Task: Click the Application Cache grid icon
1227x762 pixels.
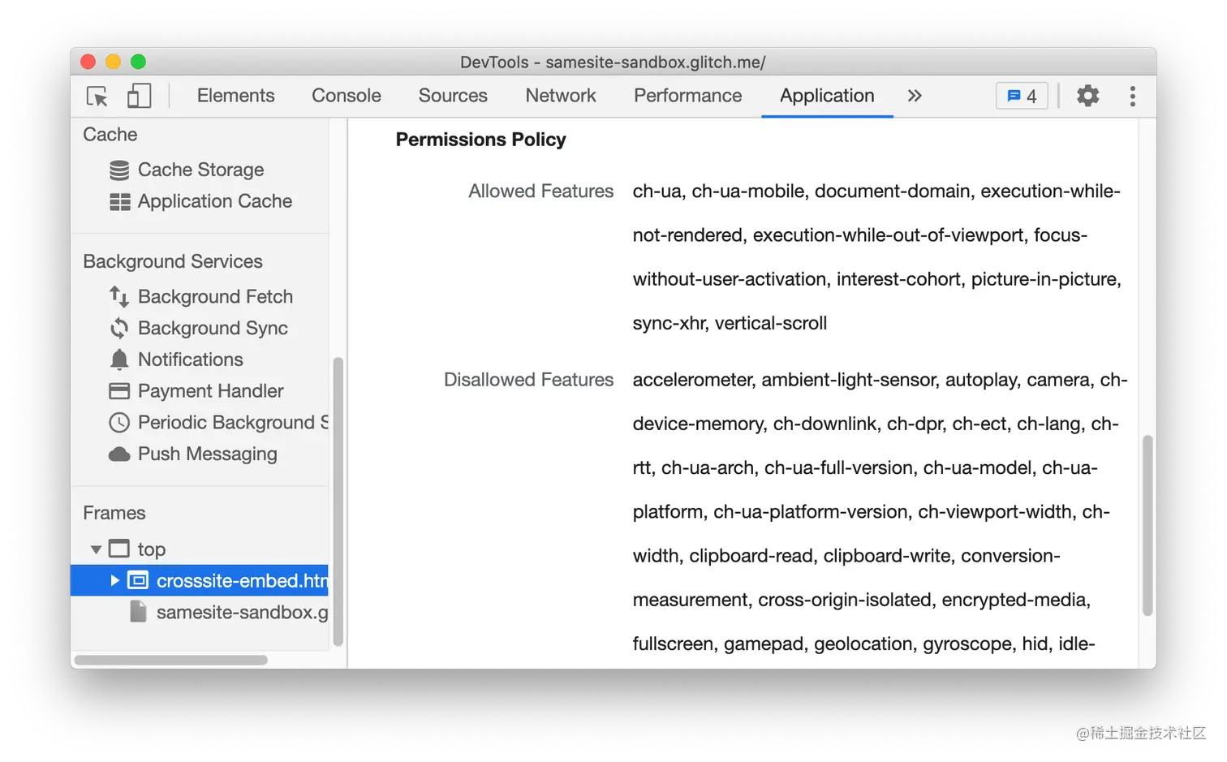Action: [120, 201]
